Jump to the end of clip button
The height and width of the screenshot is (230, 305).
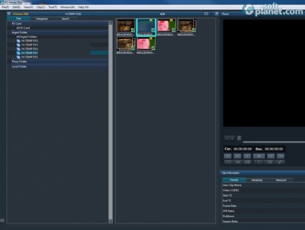coord(281,156)
